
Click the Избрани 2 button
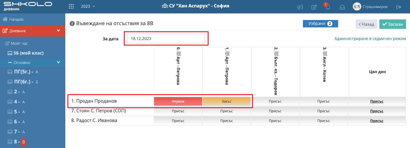[x=320, y=24]
